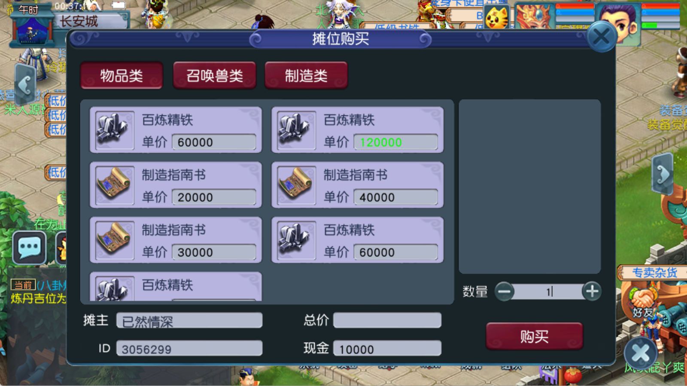Screen dimensions: 687x386
Task: Decrease quantity with the minus button
Action: [505, 292]
